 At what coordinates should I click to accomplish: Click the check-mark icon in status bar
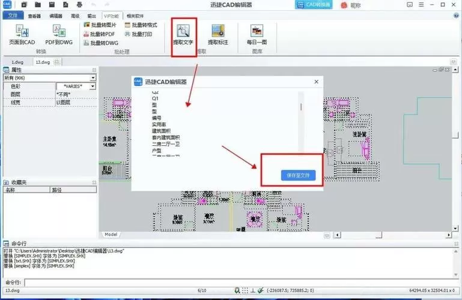click(x=260, y=290)
